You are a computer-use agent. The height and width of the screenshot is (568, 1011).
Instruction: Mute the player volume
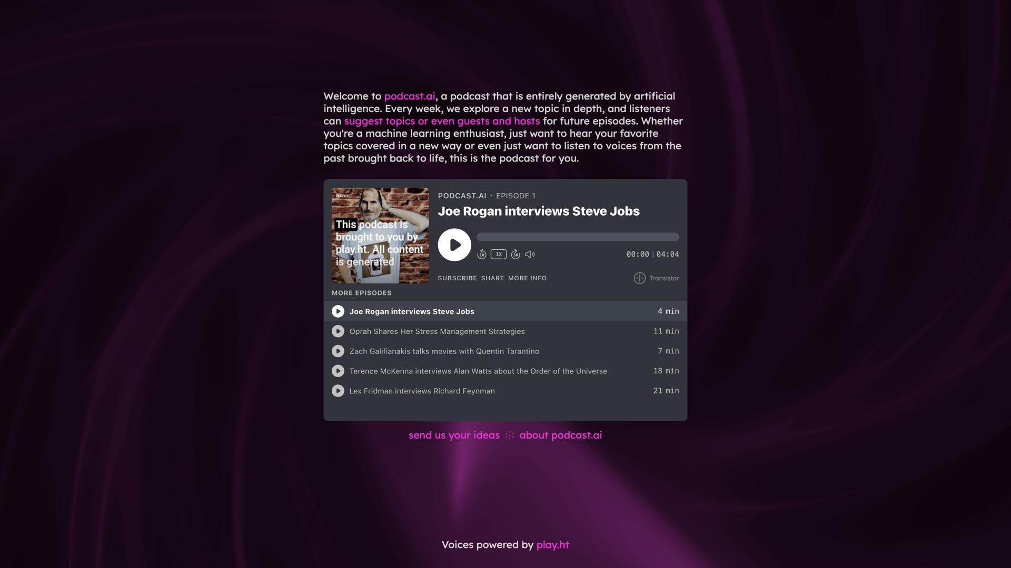(x=530, y=255)
